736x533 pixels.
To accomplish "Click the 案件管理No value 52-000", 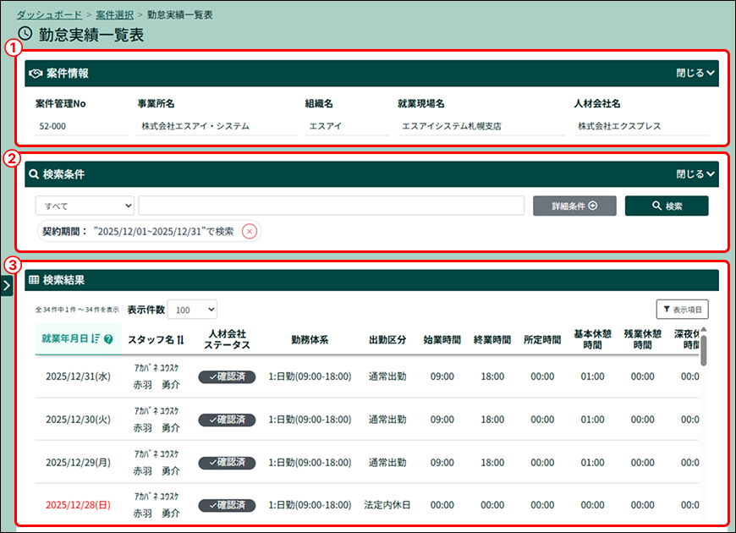I will tap(52, 126).
